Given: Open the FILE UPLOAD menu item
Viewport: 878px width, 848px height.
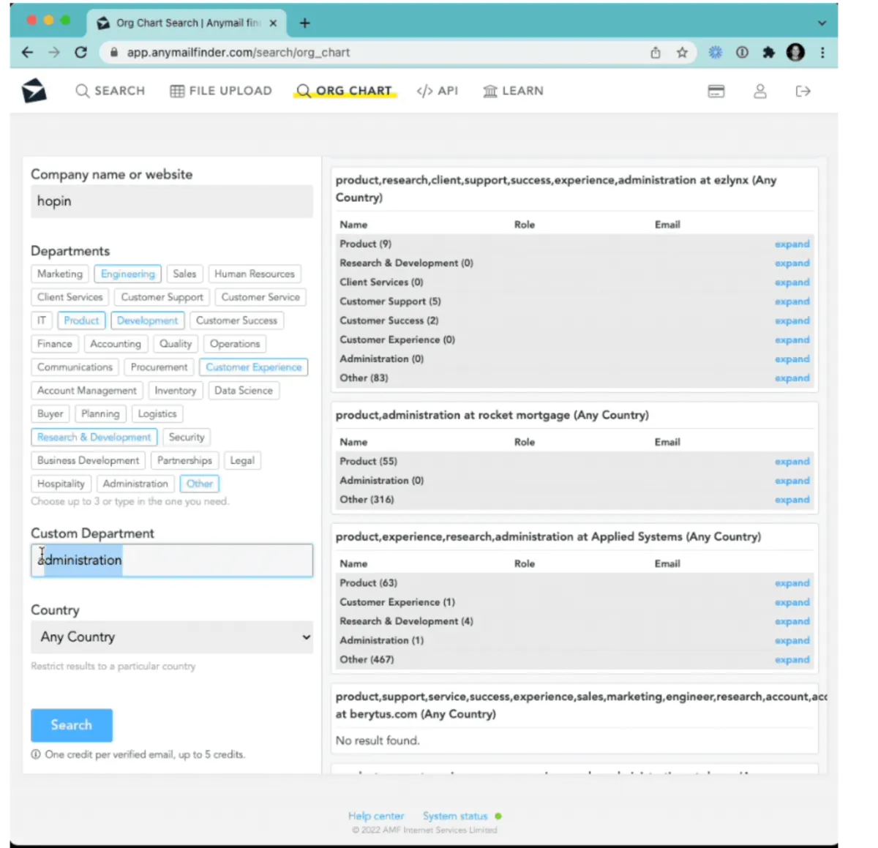Looking at the screenshot, I should pyautogui.click(x=221, y=91).
